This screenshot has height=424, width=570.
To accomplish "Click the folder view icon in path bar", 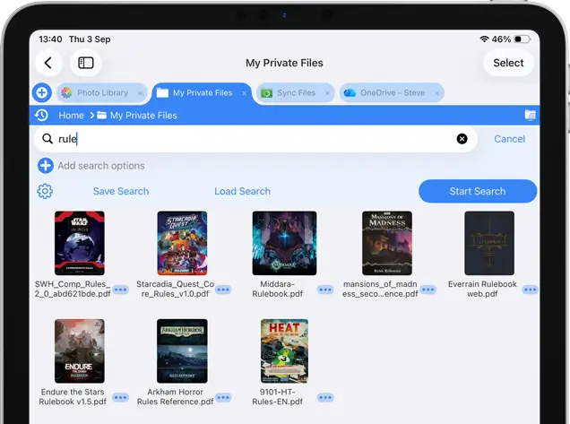I will click(530, 116).
